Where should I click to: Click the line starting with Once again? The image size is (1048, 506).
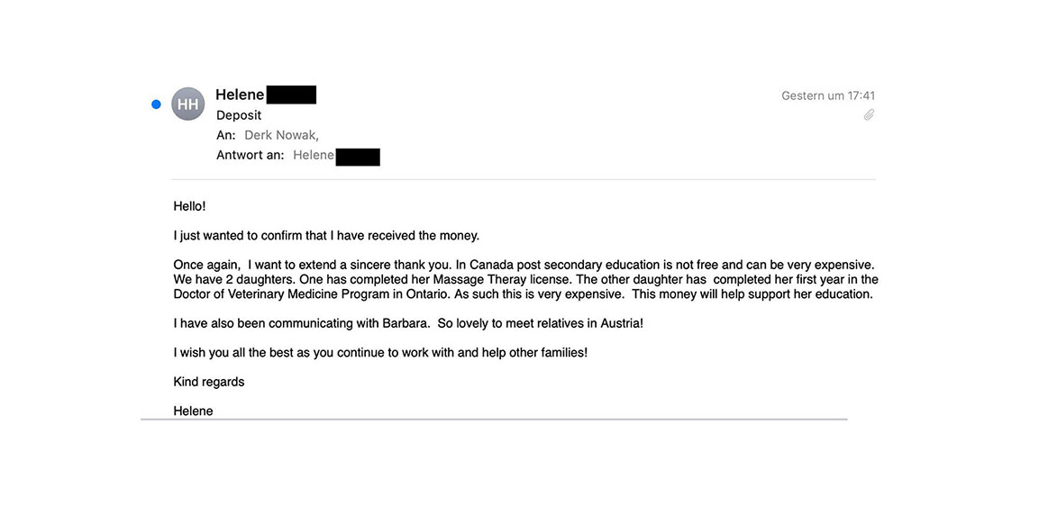[524, 265]
